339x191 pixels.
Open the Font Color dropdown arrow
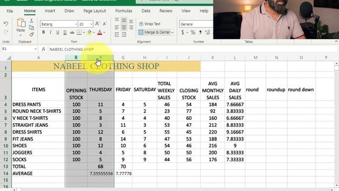tap(104, 33)
